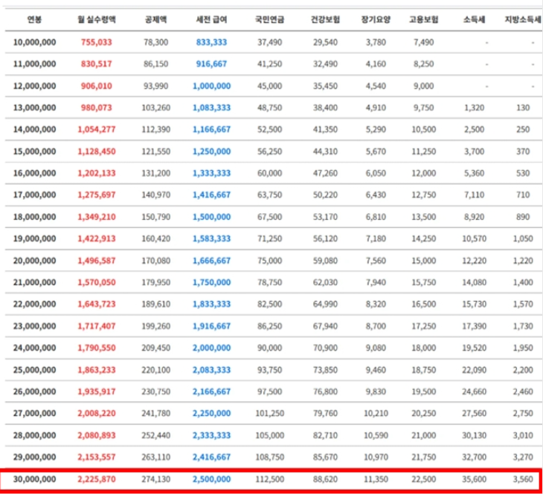543x494 pixels.
Task: Select the 59,080 health insurance cell
Action: coord(325,261)
